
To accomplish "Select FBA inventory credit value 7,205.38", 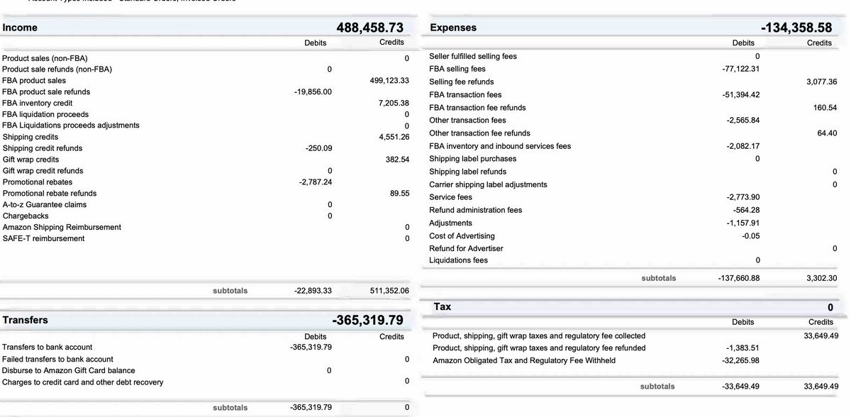I will [394, 104].
